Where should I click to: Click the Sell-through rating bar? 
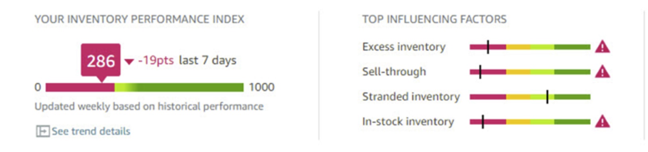click(x=530, y=72)
